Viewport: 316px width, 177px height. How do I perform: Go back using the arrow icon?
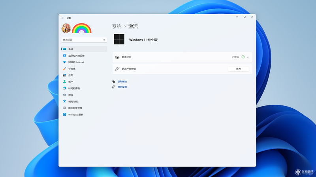tap(62, 18)
